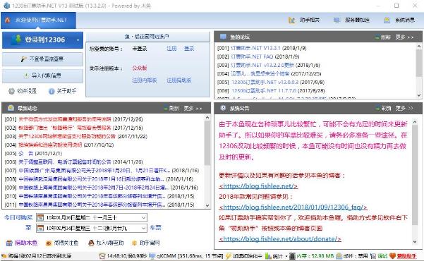Click the 内存 52.98 MB status item
424x261 pixels.
(312, 256)
